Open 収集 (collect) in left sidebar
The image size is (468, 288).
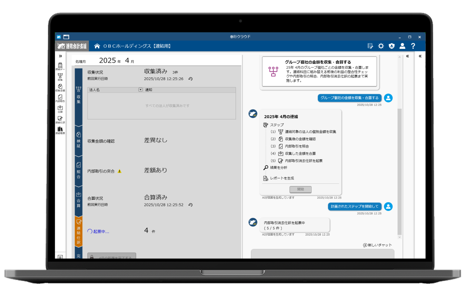(60, 76)
